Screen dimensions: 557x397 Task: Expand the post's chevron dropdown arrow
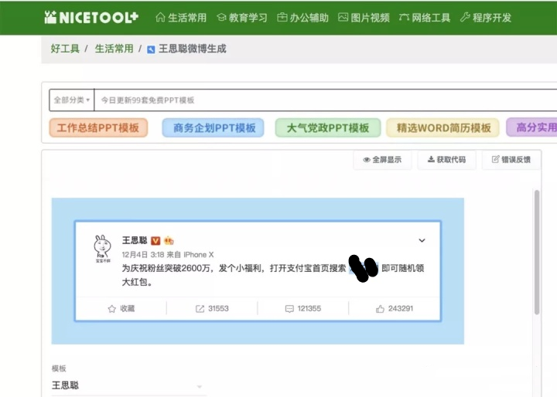422,240
